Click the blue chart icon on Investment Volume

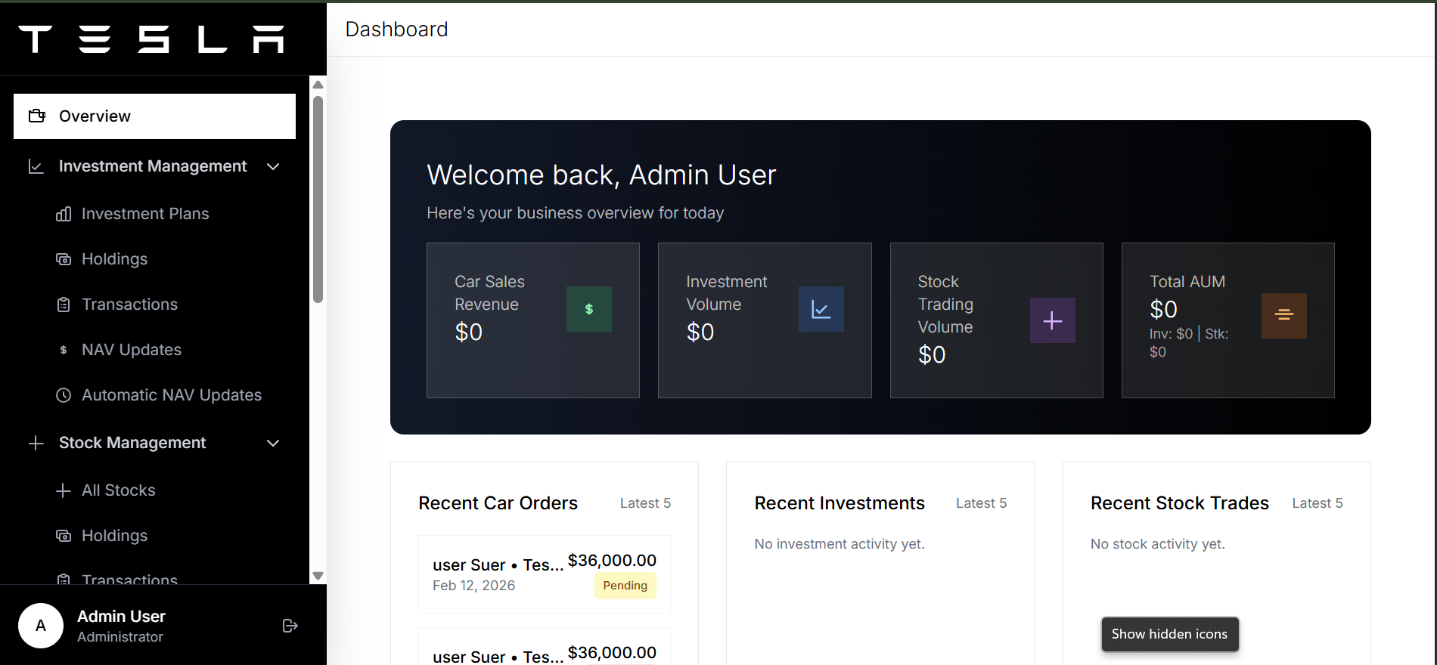(821, 309)
